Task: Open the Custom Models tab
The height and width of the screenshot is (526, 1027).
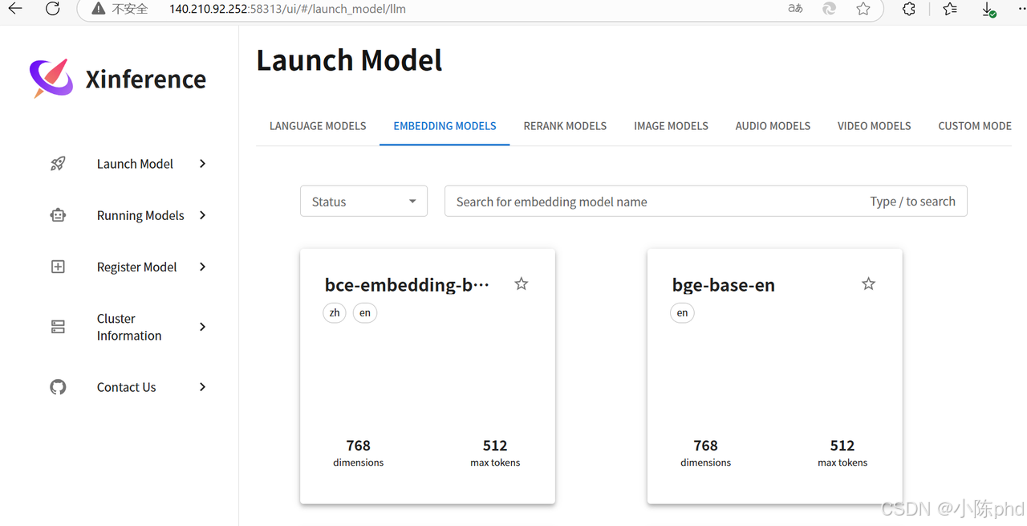Action: point(974,126)
